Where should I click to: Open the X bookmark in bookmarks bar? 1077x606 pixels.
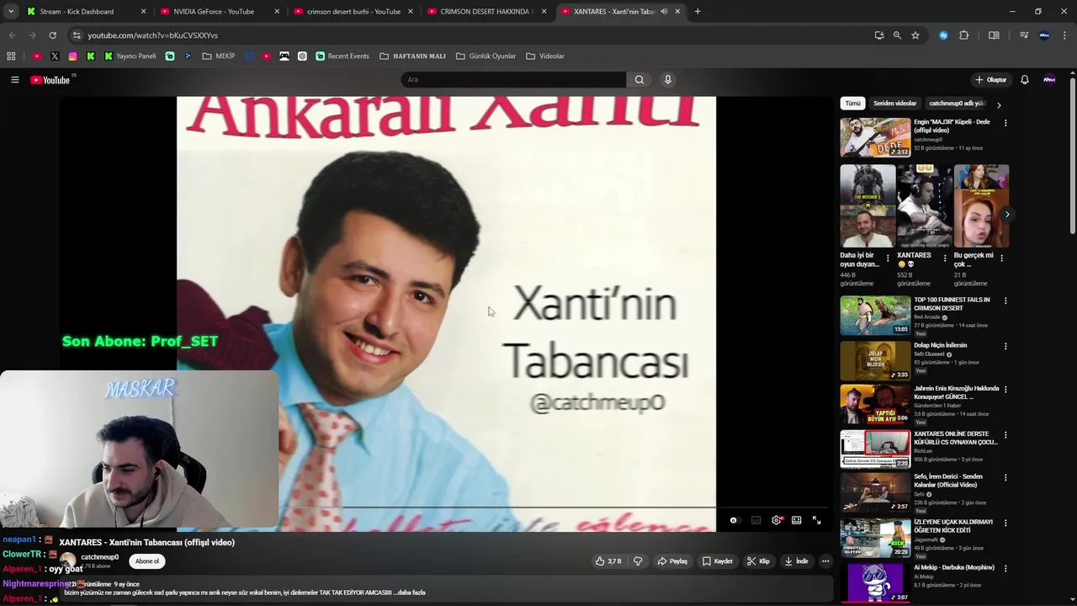[x=55, y=56]
